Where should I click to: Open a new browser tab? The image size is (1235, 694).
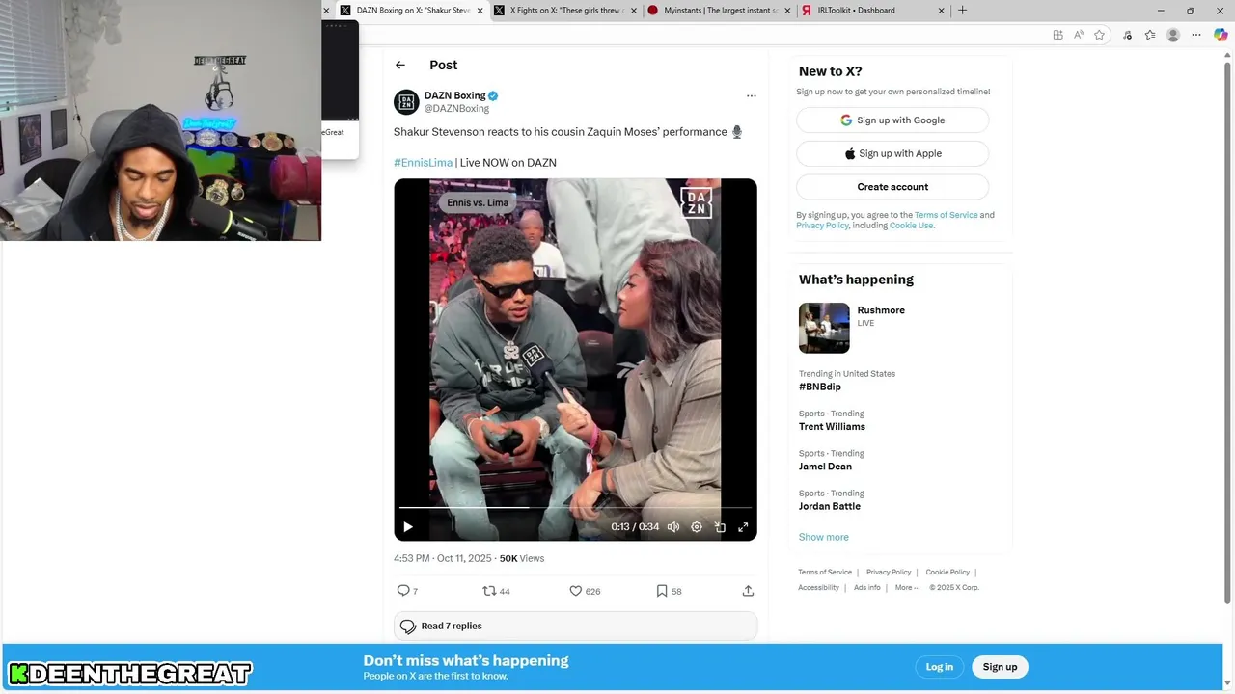(x=962, y=11)
